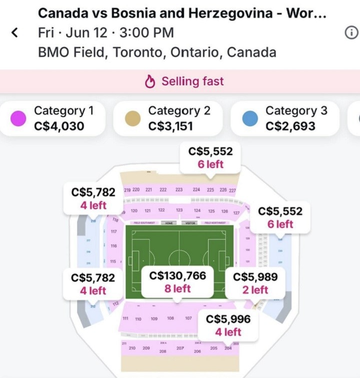
Task: Select section 207 on the seat map
Action: (180, 348)
